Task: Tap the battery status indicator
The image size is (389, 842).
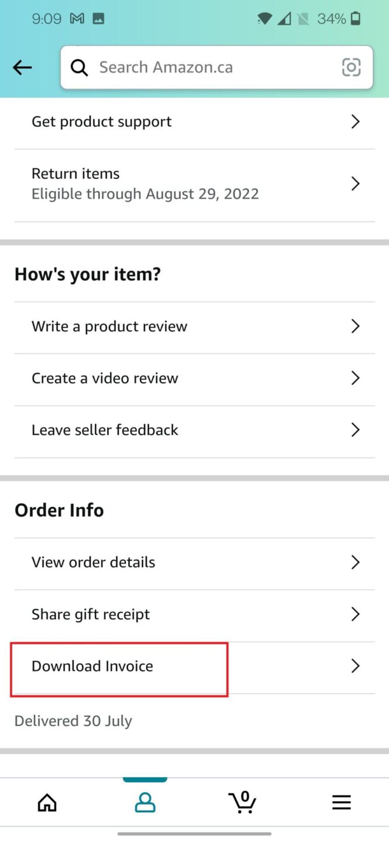Action: click(x=355, y=18)
